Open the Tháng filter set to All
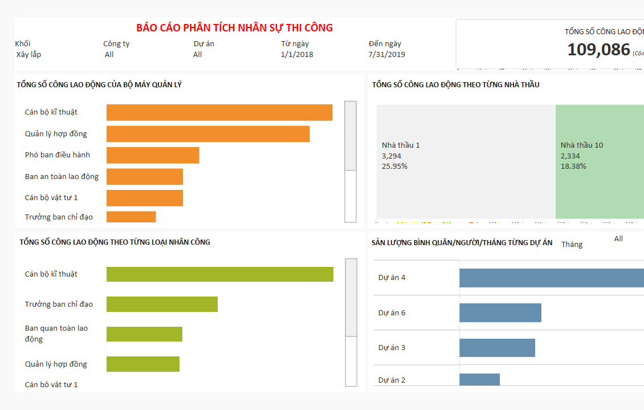644x410 pixels. pos(618,239)
